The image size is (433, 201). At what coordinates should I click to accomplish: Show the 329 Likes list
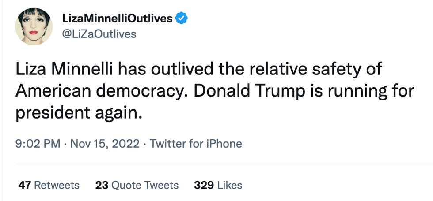pos(218,185)
